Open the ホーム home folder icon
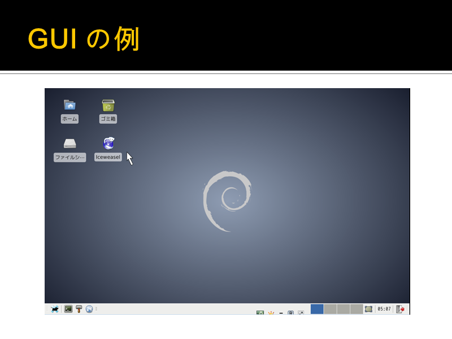 tap(69, 105)
